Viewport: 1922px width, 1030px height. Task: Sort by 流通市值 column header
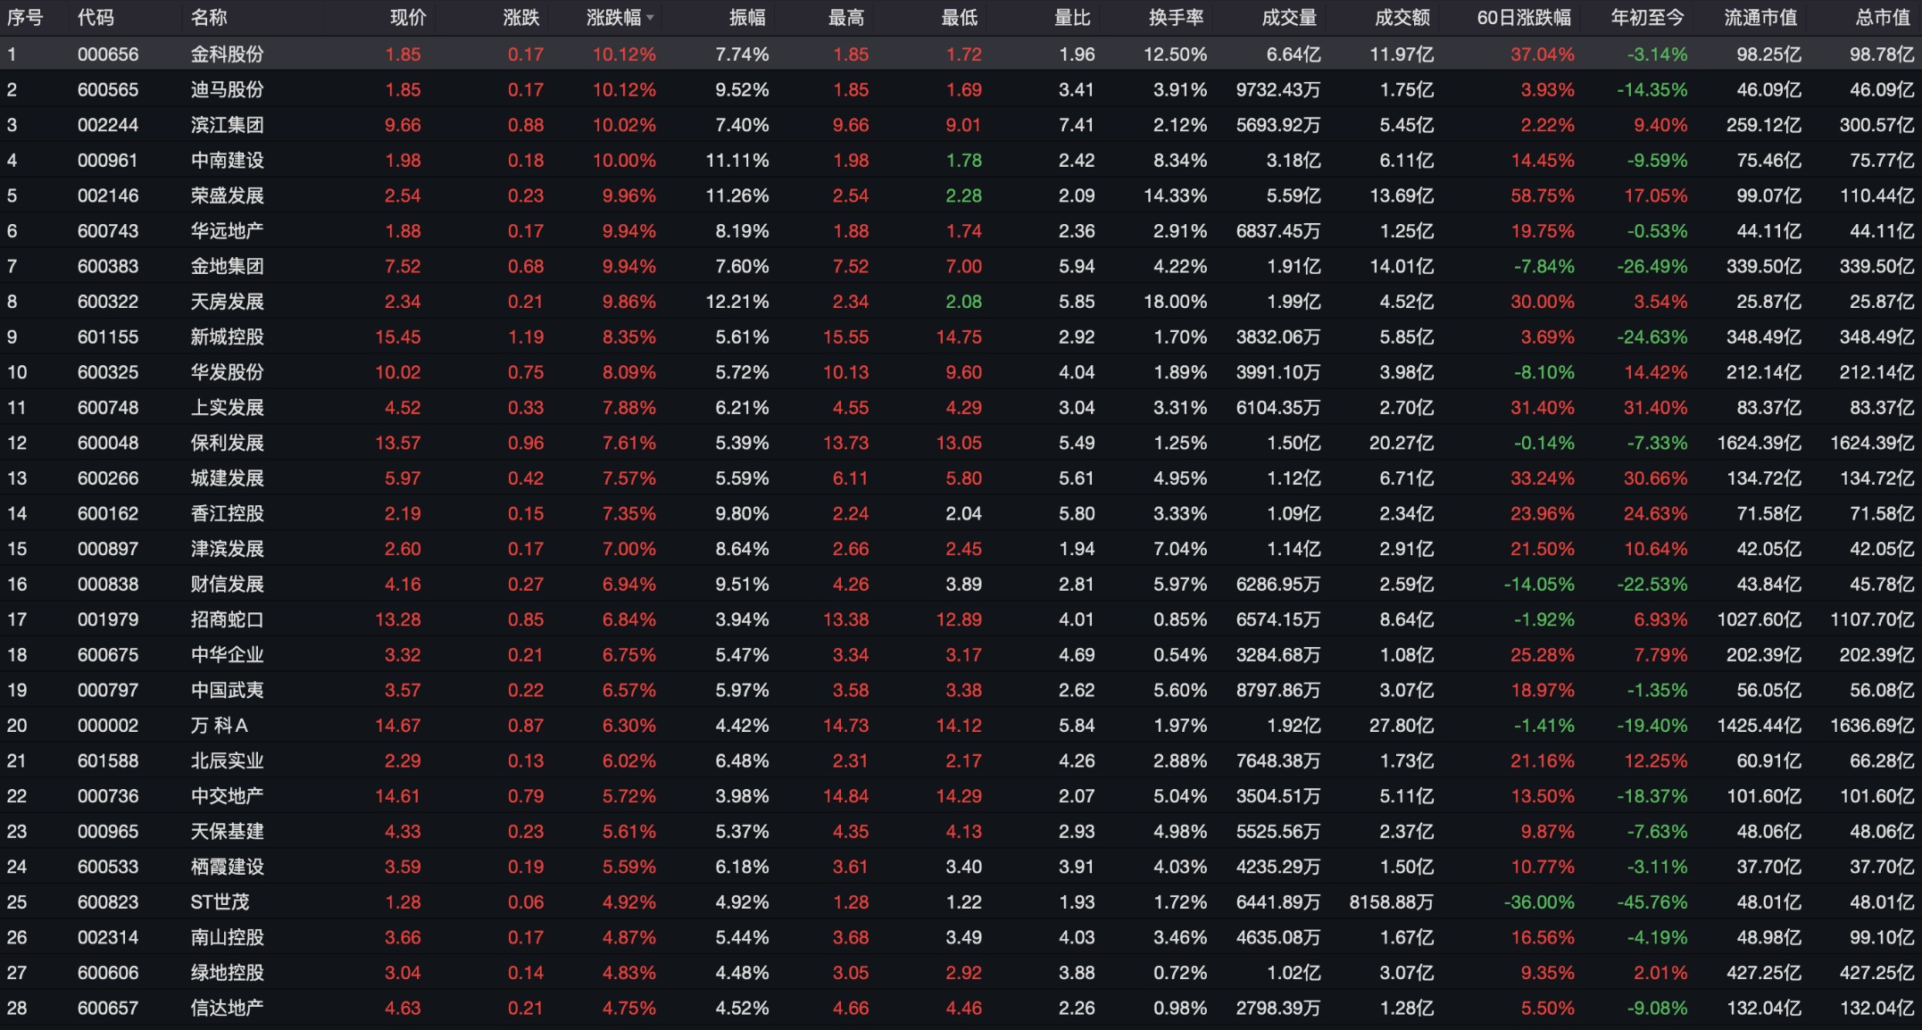pos(1760,18)
